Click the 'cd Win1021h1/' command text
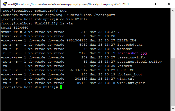Screen dimensions: 175x111 point(74,19)
